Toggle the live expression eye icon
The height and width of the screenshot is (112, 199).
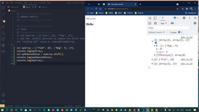click(x=172, y=23)
